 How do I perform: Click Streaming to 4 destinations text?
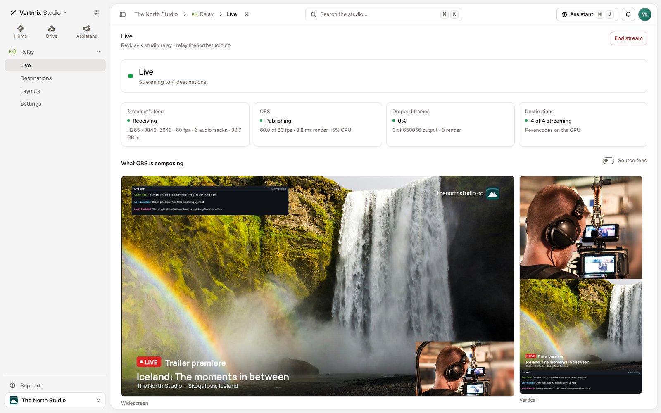(173, 82)
